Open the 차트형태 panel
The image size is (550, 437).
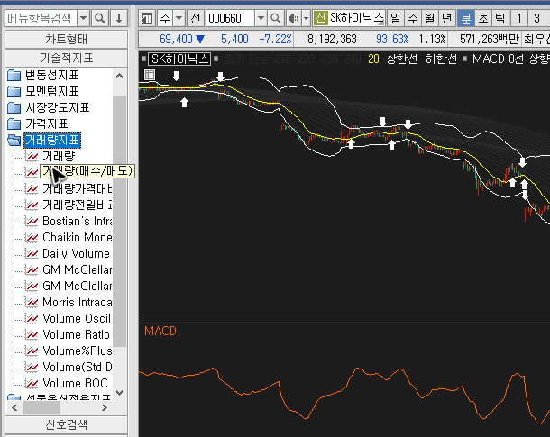(67, 40)
